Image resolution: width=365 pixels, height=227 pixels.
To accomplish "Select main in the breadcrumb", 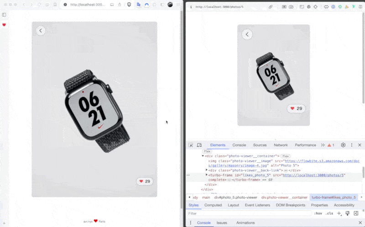I will pos(206,197).
